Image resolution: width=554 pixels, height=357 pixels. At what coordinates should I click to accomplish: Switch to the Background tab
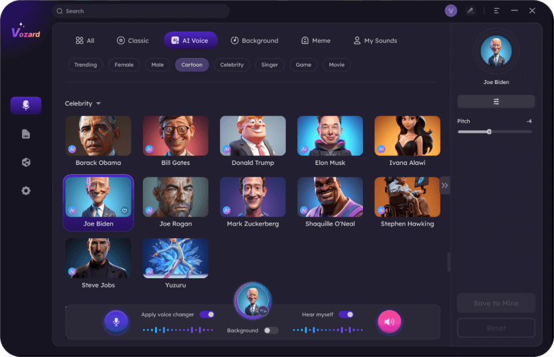254,41
